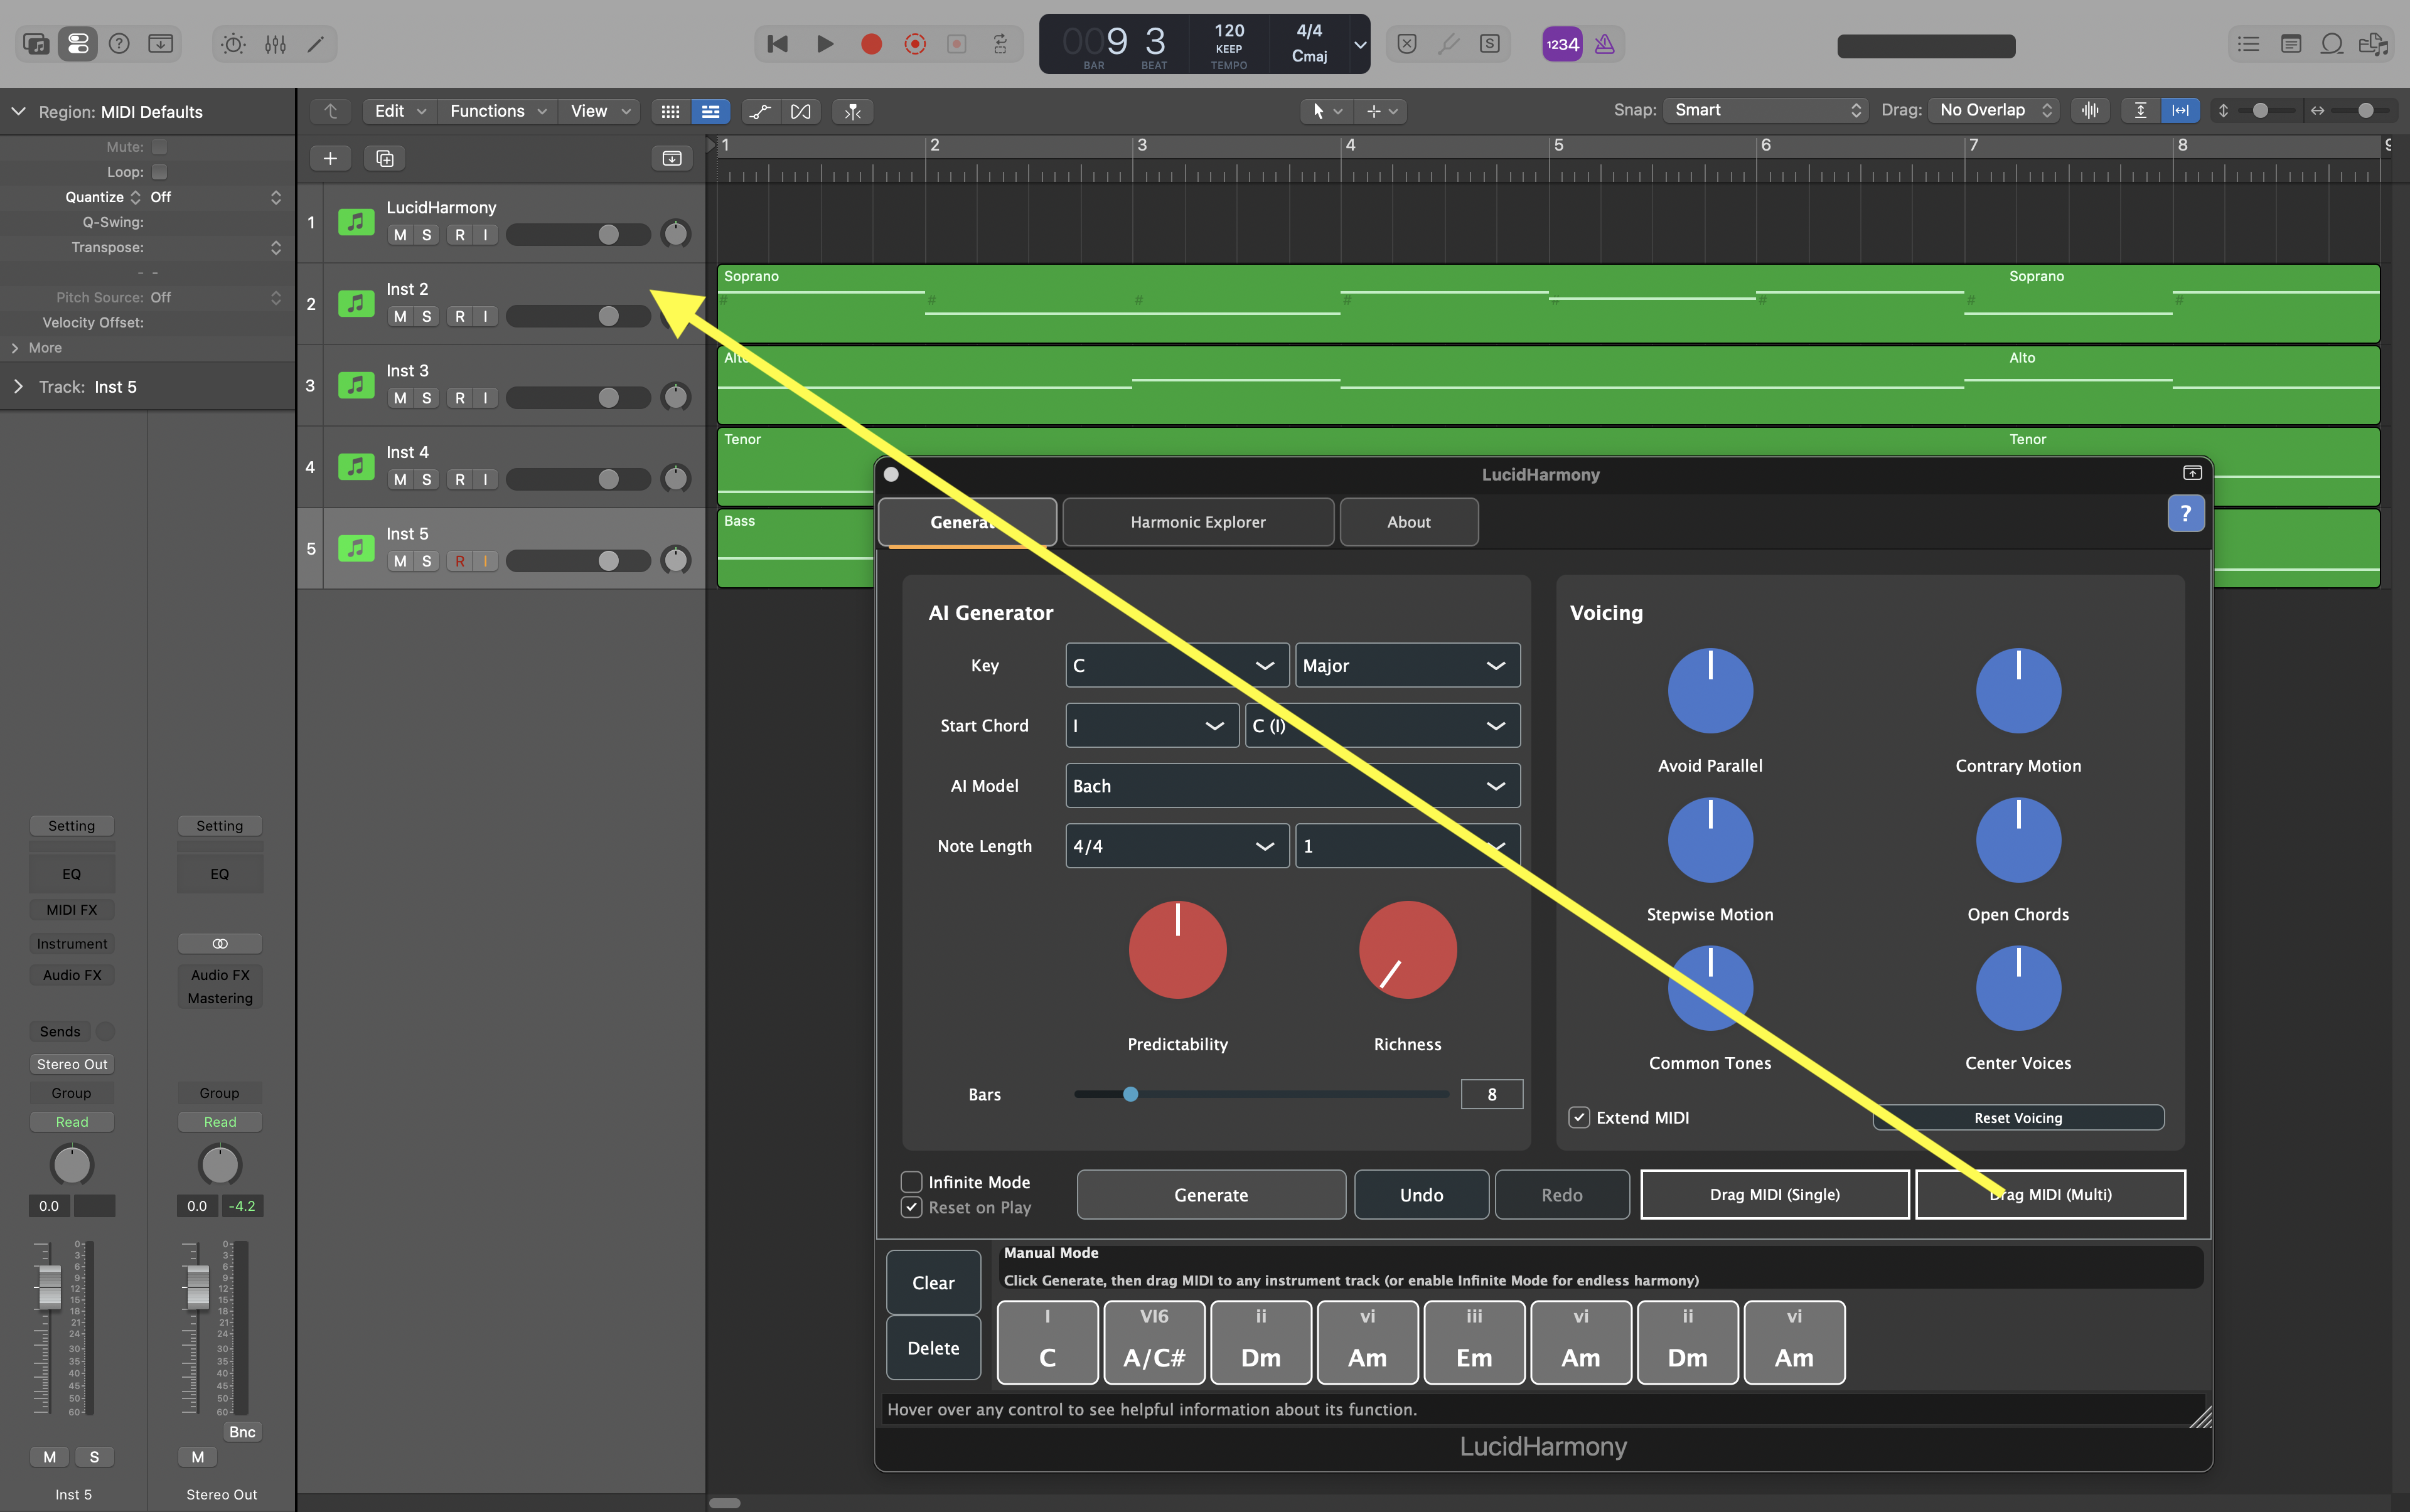Click the duplicate track icon
Viewport: 2410px width, 1512px height.
pos(384,158)
